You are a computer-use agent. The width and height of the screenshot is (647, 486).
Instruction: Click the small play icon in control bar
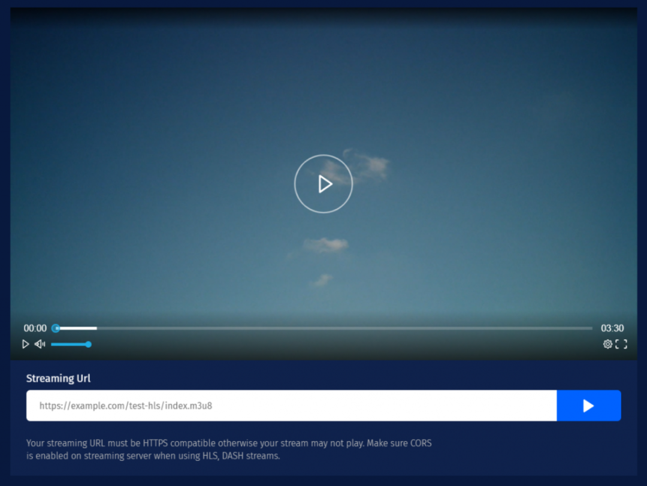[x=25, y=344]
